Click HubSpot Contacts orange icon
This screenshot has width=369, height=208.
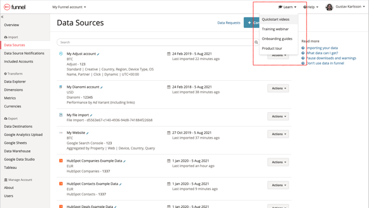click(x=61, y=184)
